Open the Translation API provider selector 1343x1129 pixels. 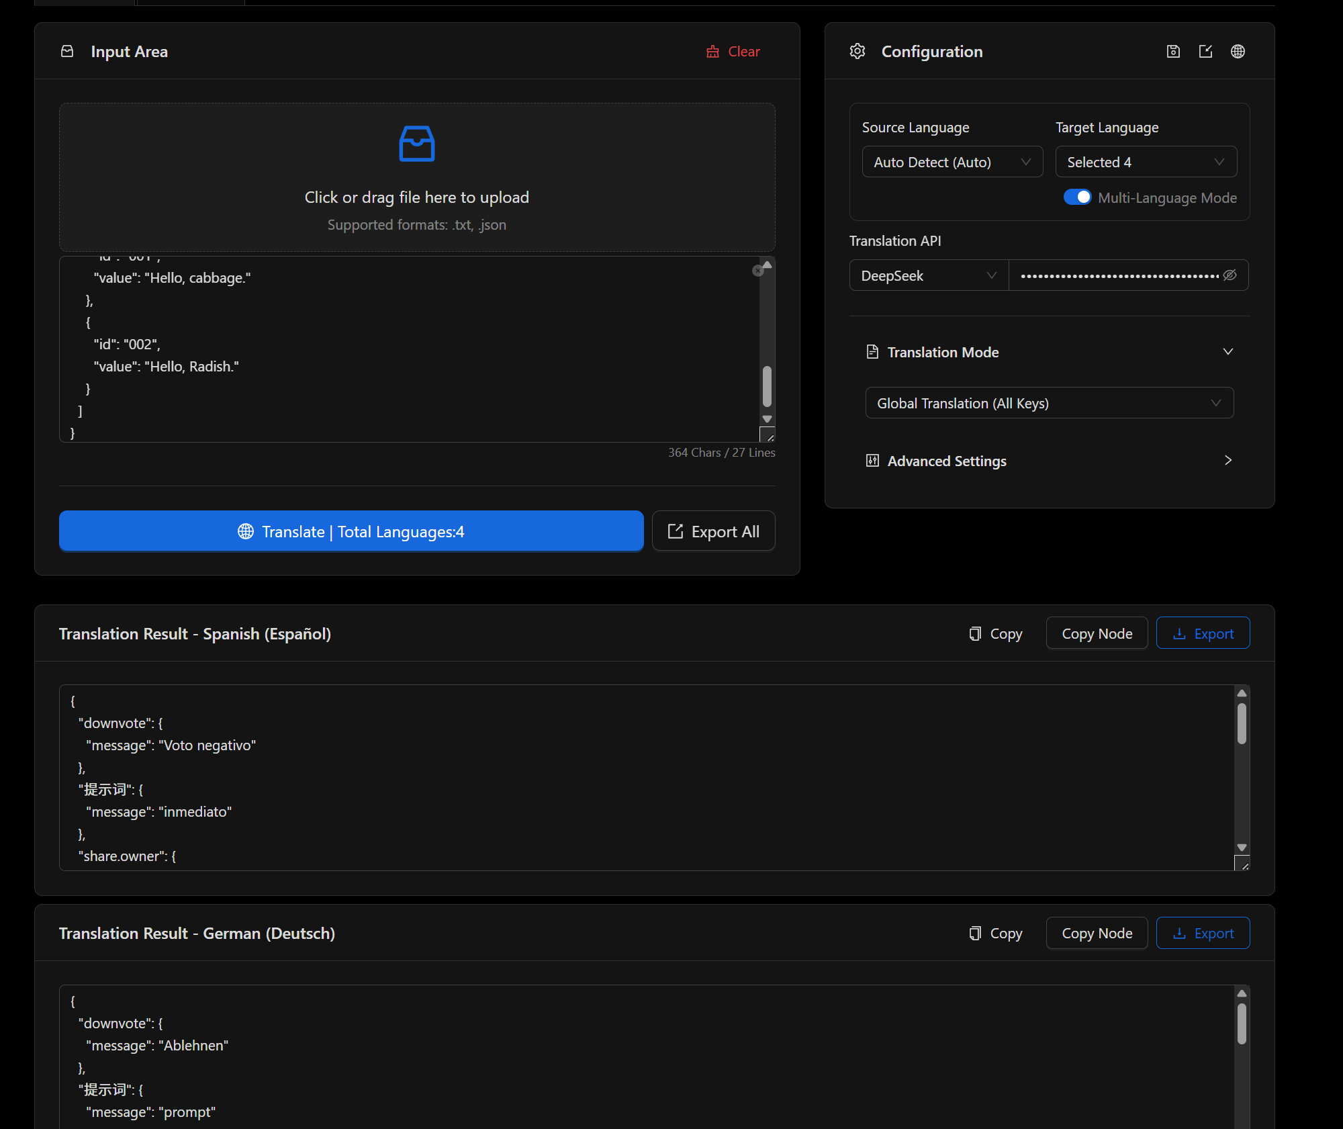[x=928, y=275]
